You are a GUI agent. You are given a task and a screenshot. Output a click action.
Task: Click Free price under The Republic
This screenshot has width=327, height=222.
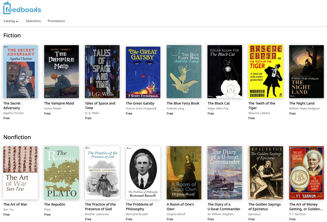click(x=47, y=214)
